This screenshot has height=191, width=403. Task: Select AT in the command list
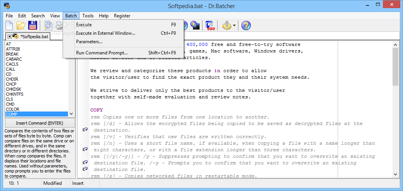[x=37, y=44]
